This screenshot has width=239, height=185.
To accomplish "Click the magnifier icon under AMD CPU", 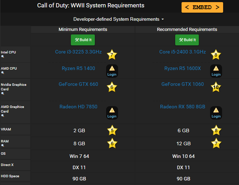I will click(2, 73).
